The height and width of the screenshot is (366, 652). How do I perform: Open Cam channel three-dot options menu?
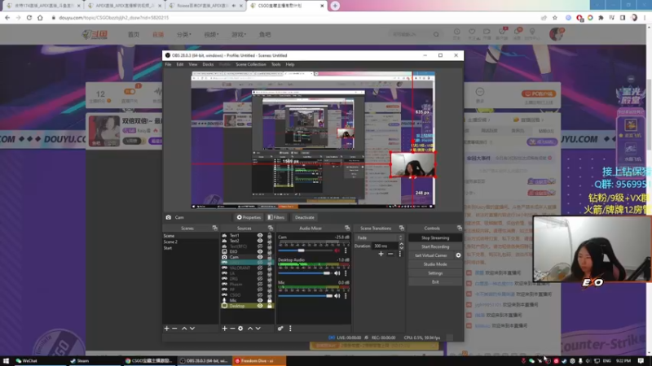(346, 251)
